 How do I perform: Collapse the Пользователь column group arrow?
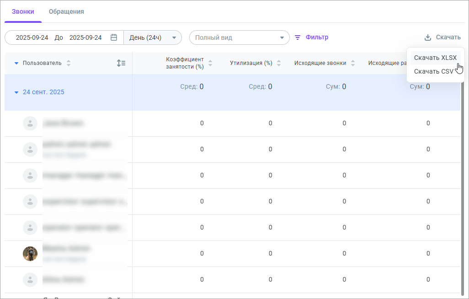16,63
